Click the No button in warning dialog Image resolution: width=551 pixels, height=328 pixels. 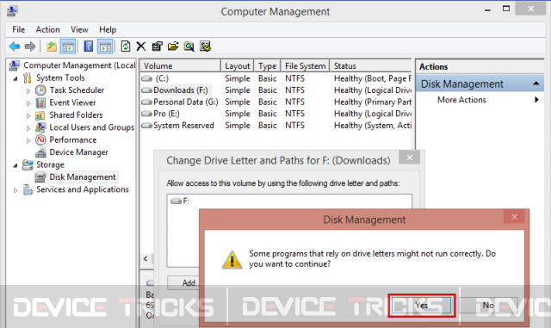pyautogui.click(x=488, y=305)
